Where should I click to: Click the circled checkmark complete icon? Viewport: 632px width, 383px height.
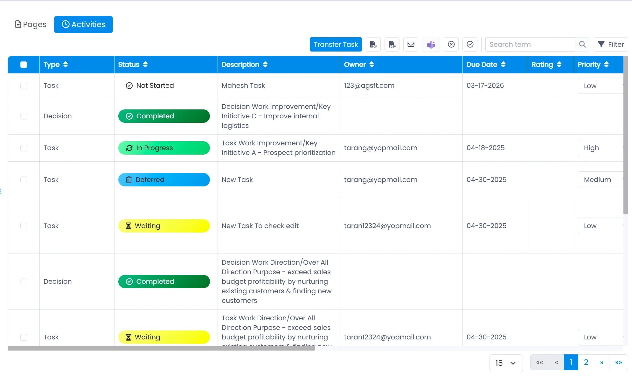click(470, 44)
